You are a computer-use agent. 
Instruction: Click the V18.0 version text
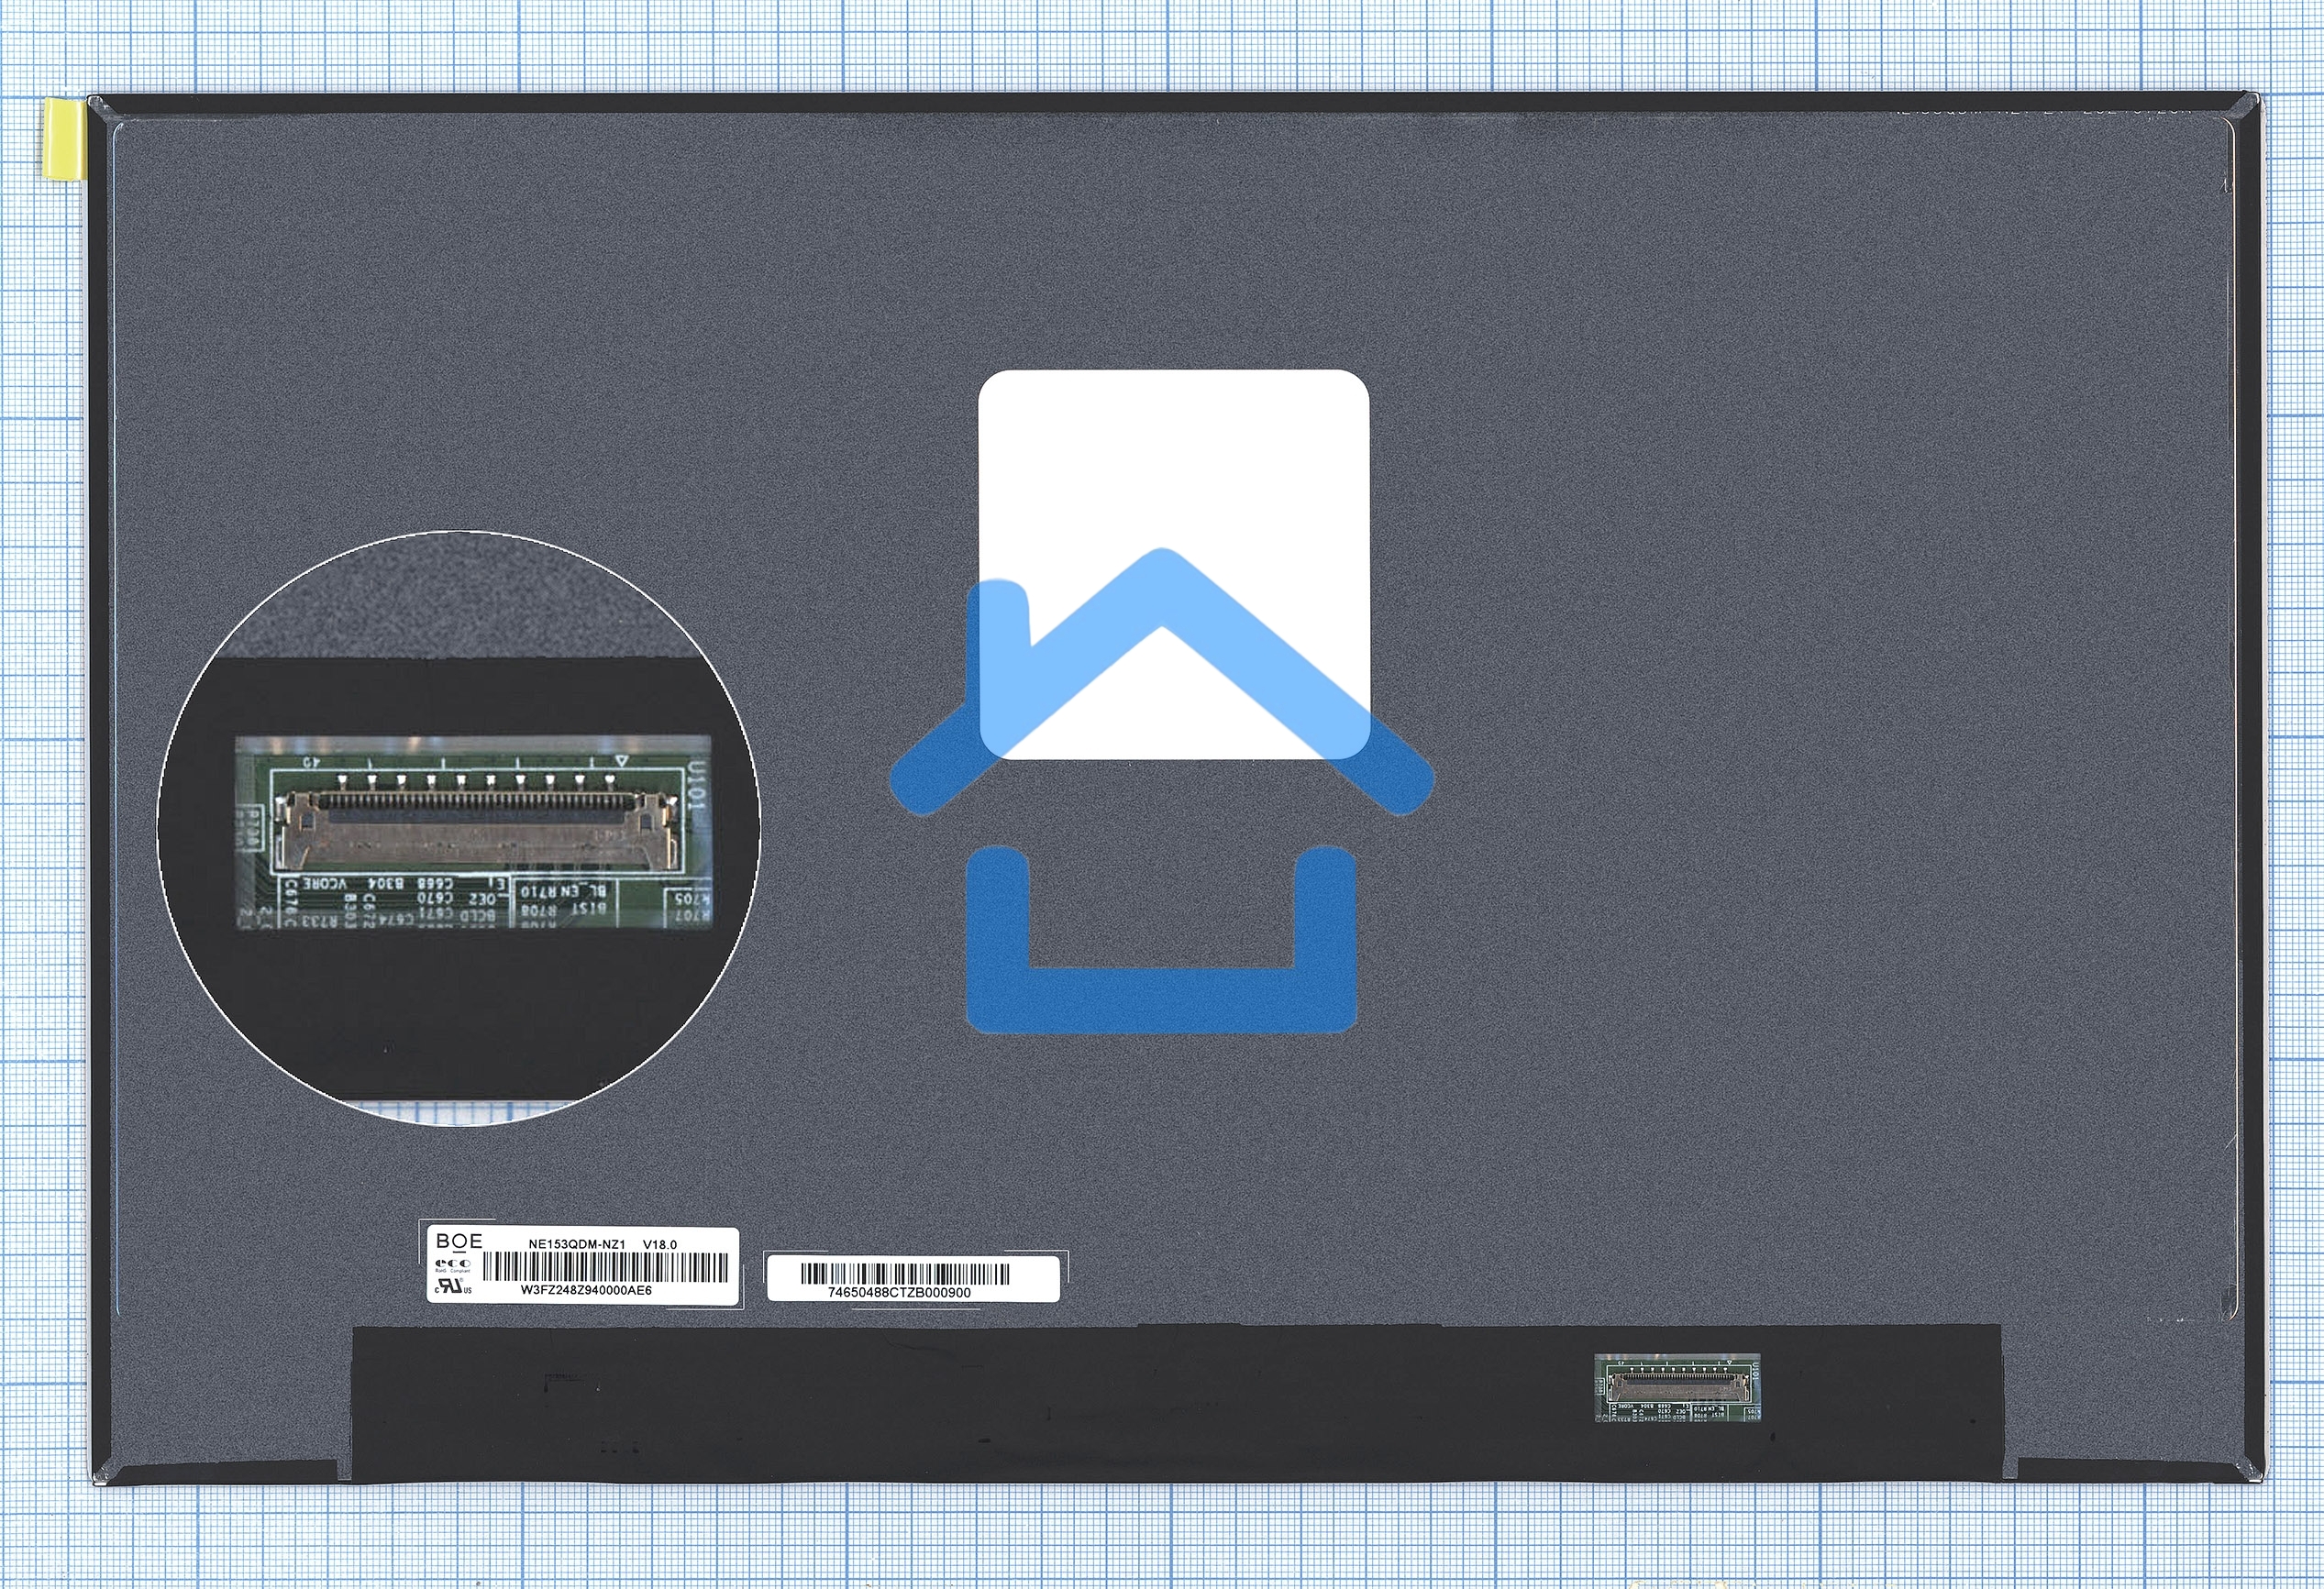tap(660, 1244)
